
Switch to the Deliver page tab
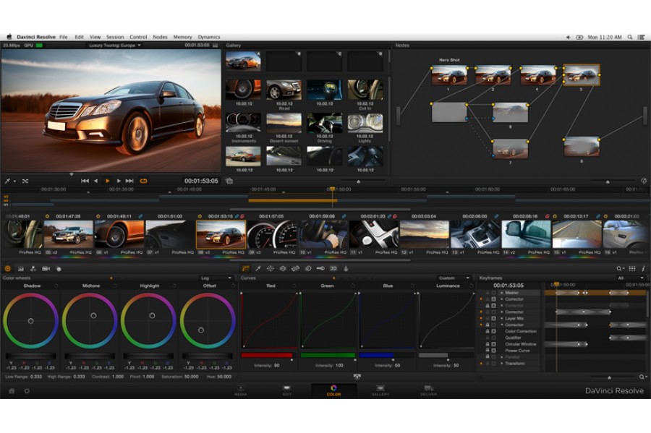(429, 390)
